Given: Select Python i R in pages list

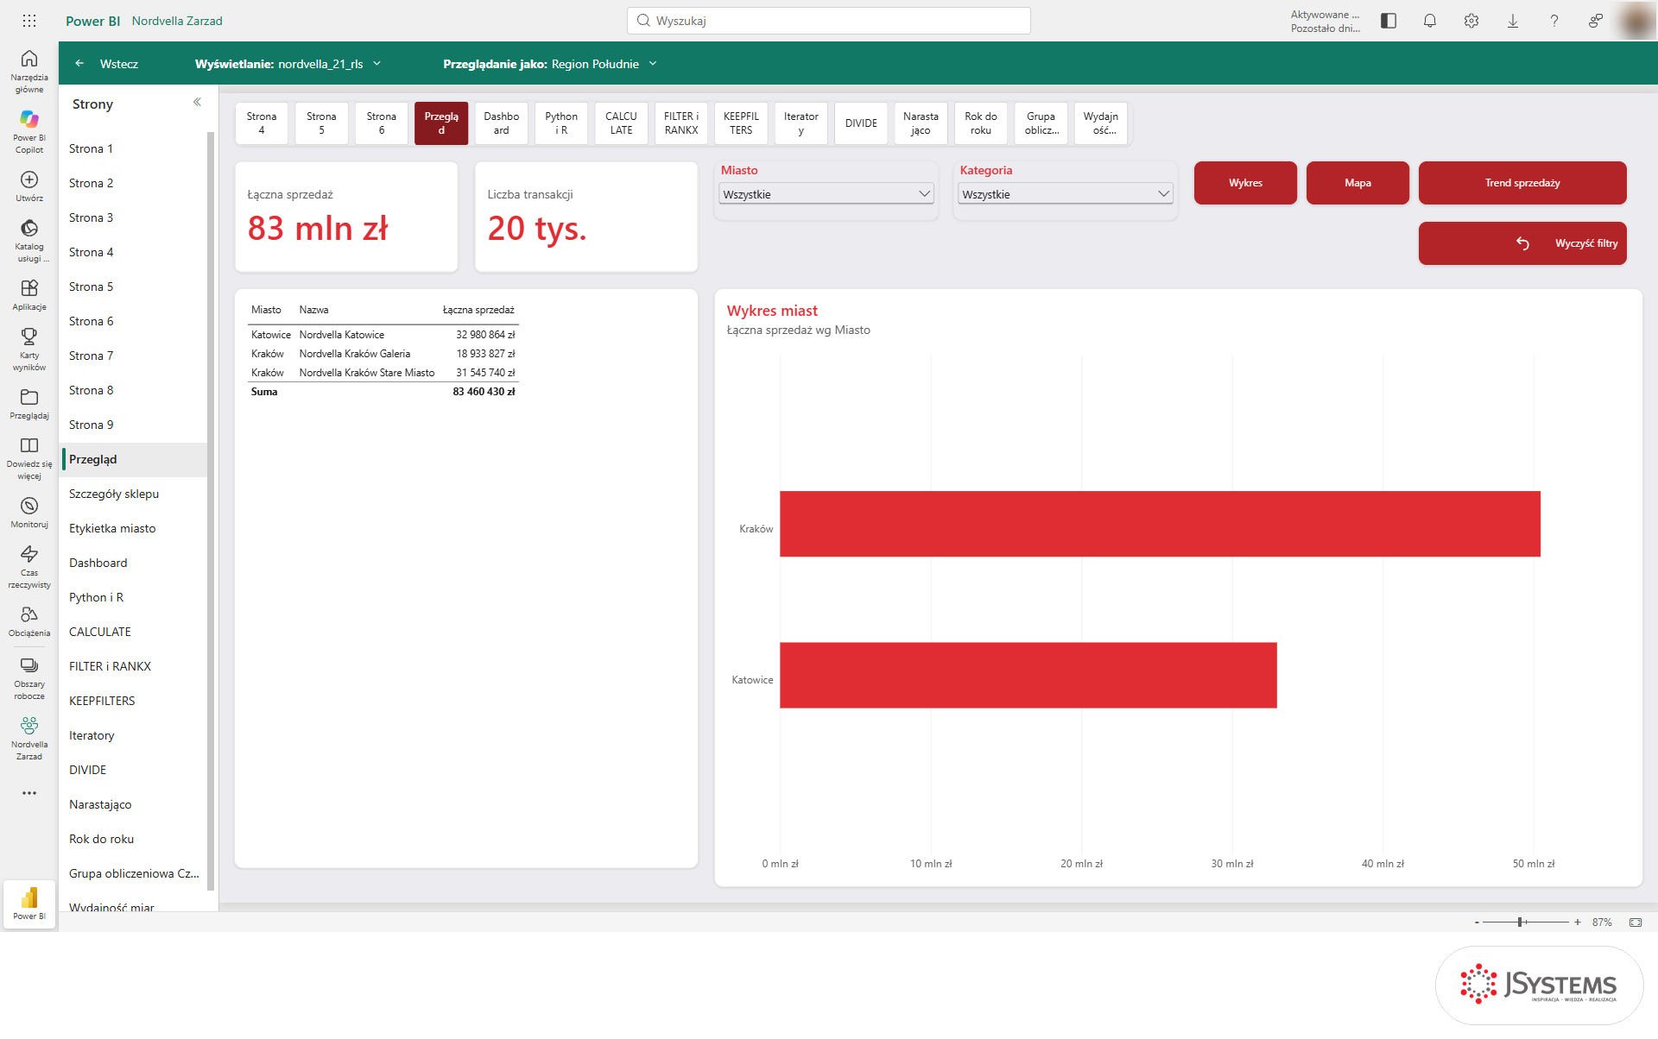Looking at the screenshot, I should click(134, 597).
